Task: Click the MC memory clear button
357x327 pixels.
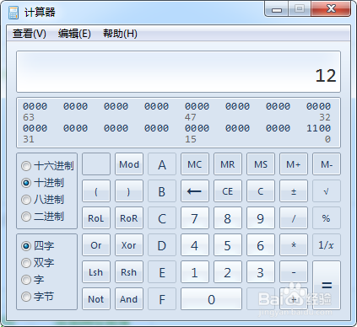Action: 195,164
